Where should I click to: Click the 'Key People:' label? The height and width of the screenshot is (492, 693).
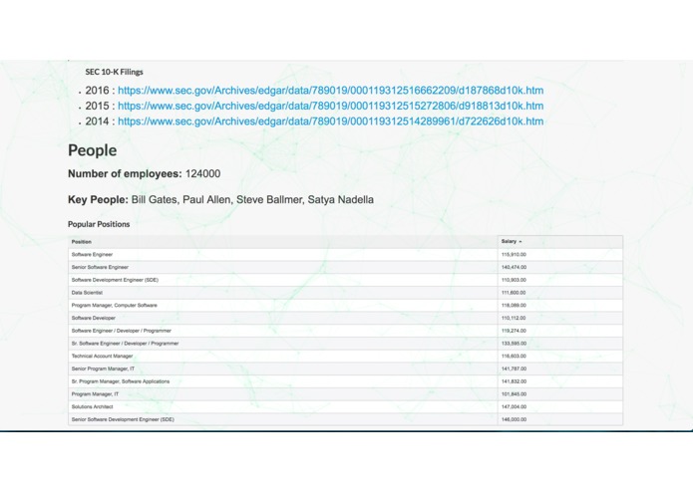[x=98, y=200]
